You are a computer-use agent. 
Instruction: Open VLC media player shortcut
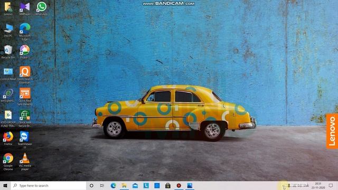pyautogui.click(x=25, y=162)
